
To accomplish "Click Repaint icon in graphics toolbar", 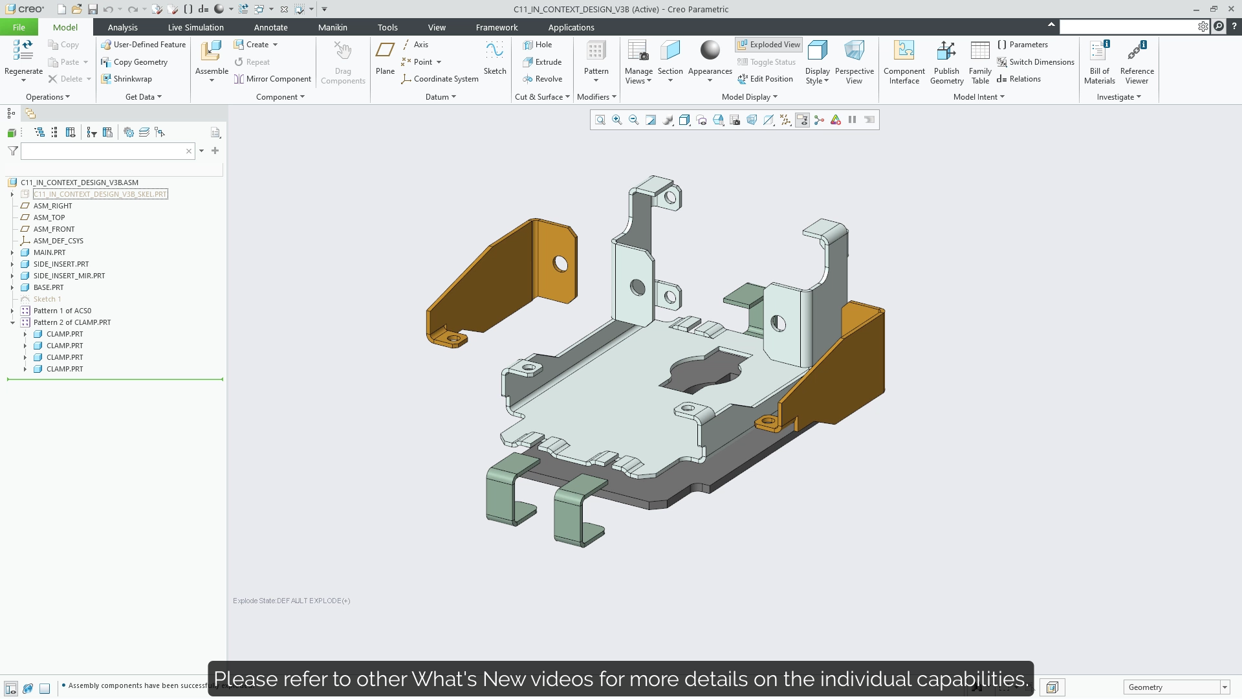I will pyautogui.click(x=651, y=120).
